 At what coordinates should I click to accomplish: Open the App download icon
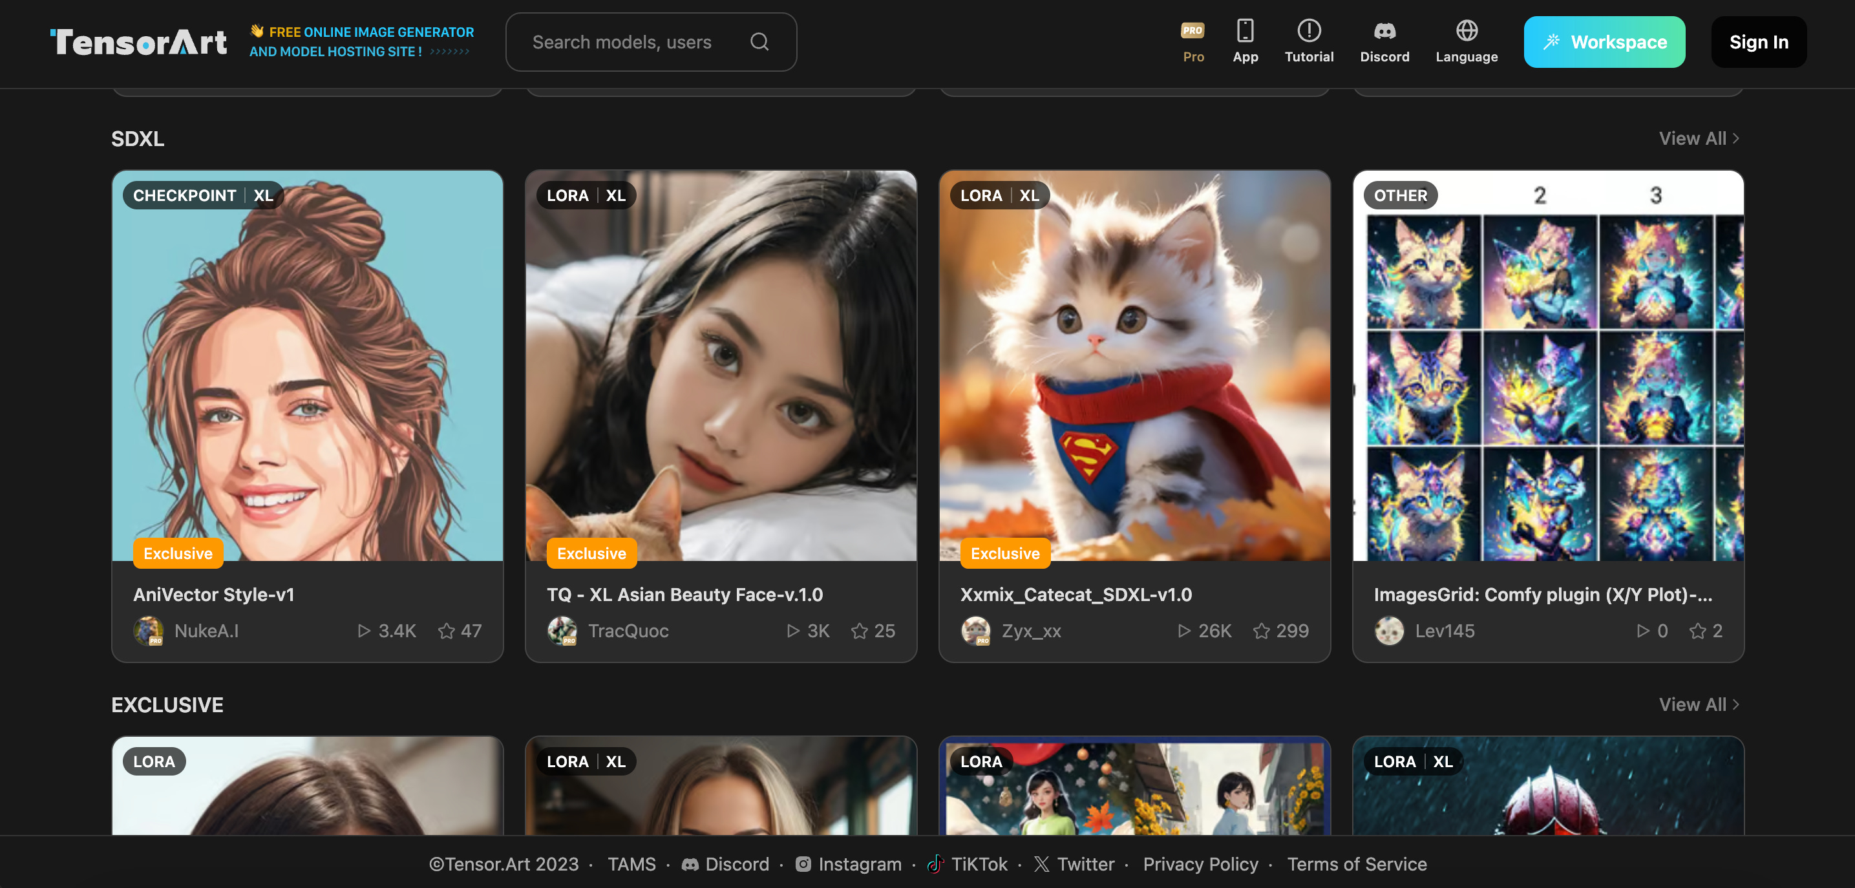(1245, 32)
